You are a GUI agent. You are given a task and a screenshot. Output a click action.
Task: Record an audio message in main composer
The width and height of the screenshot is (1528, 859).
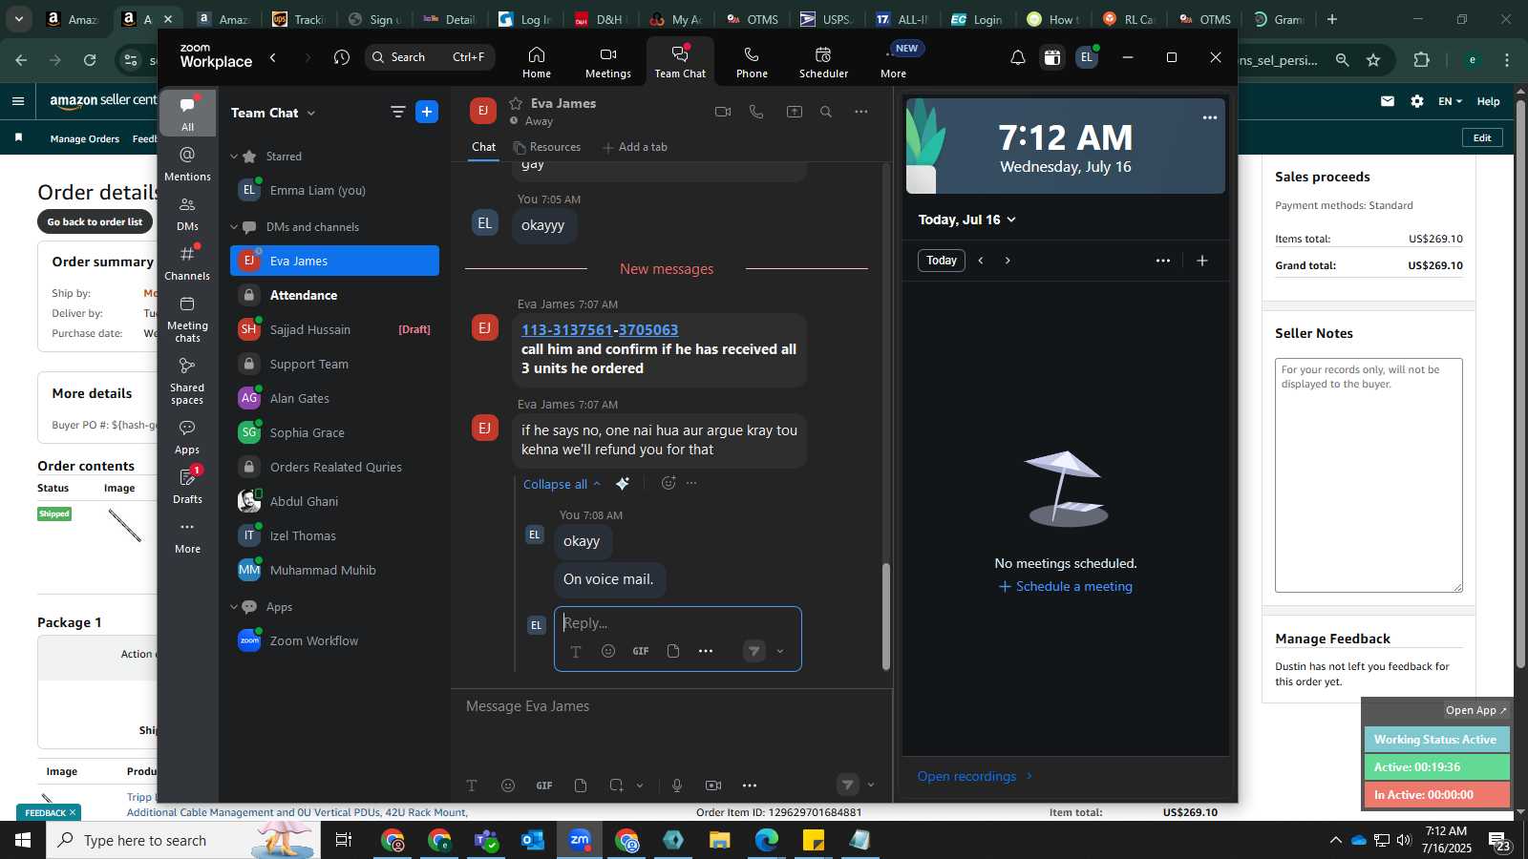pos(677,786)
